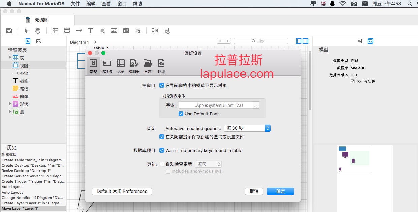The image size is (418, 212).
Task: Open the 窗口 menu
Action: 122,4
